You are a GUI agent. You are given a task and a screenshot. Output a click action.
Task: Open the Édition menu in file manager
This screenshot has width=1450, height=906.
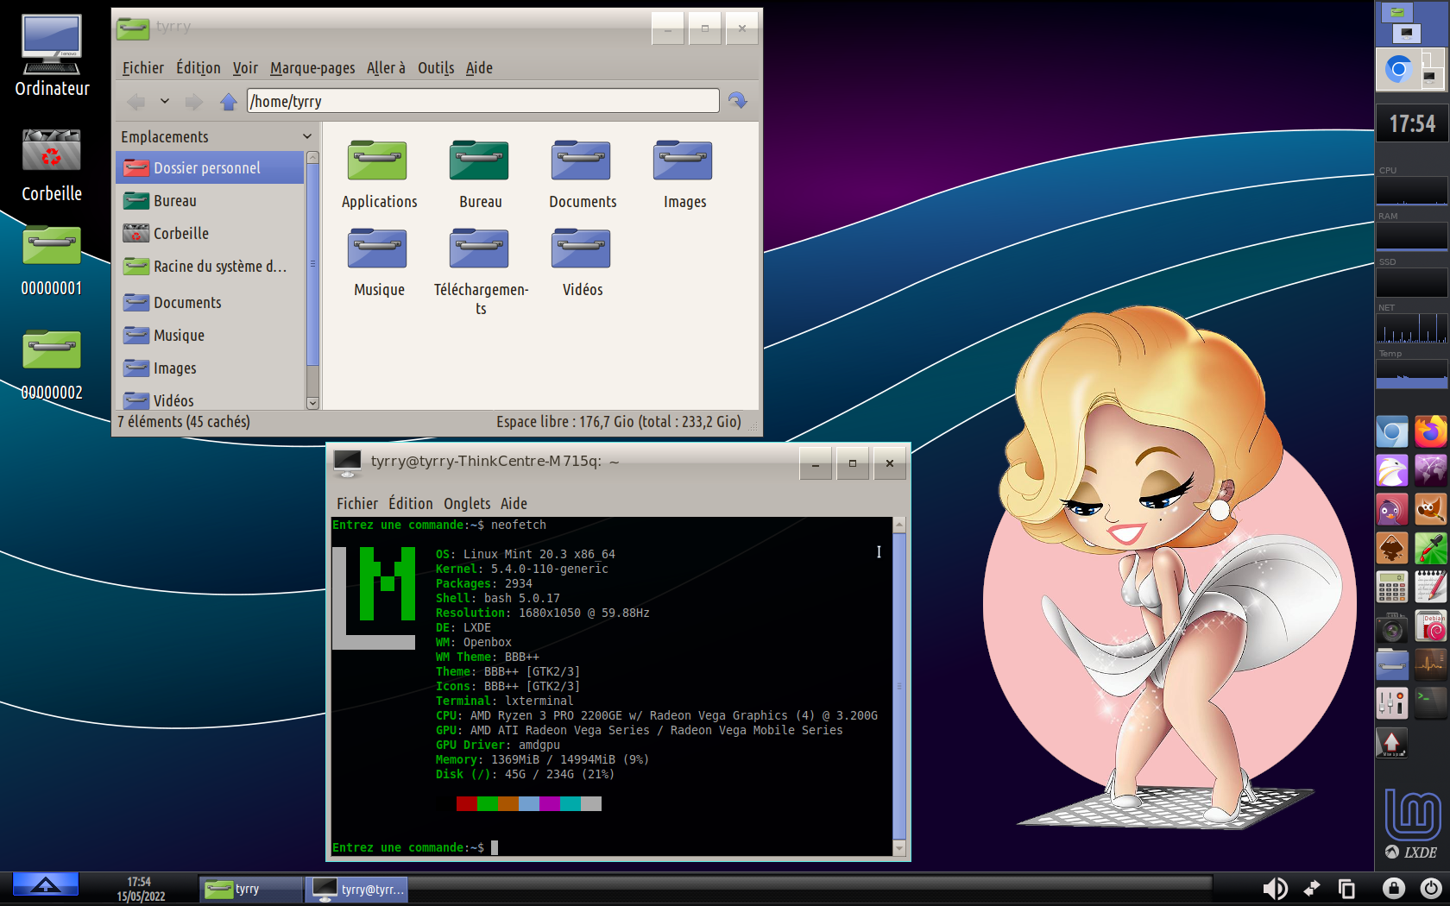click(199, 67)
